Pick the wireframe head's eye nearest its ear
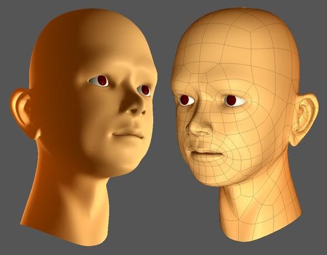Viewport: 327px width, 255px height. [231, 100]
